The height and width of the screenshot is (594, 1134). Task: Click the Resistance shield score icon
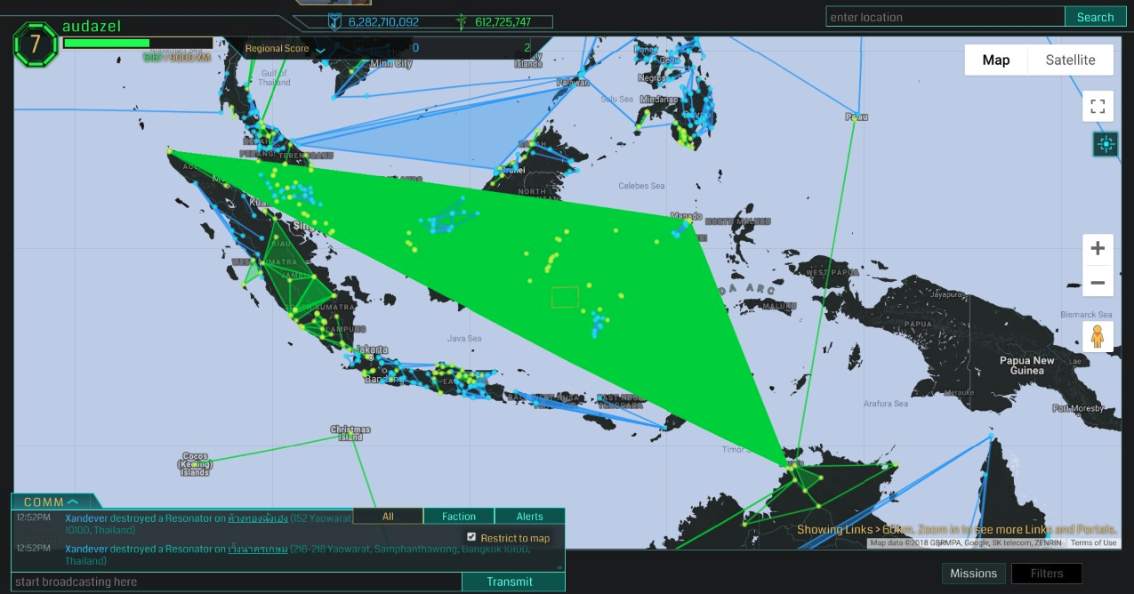coord(334,21)
